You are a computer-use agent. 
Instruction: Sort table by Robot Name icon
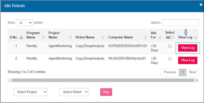[x=103, y=37]
